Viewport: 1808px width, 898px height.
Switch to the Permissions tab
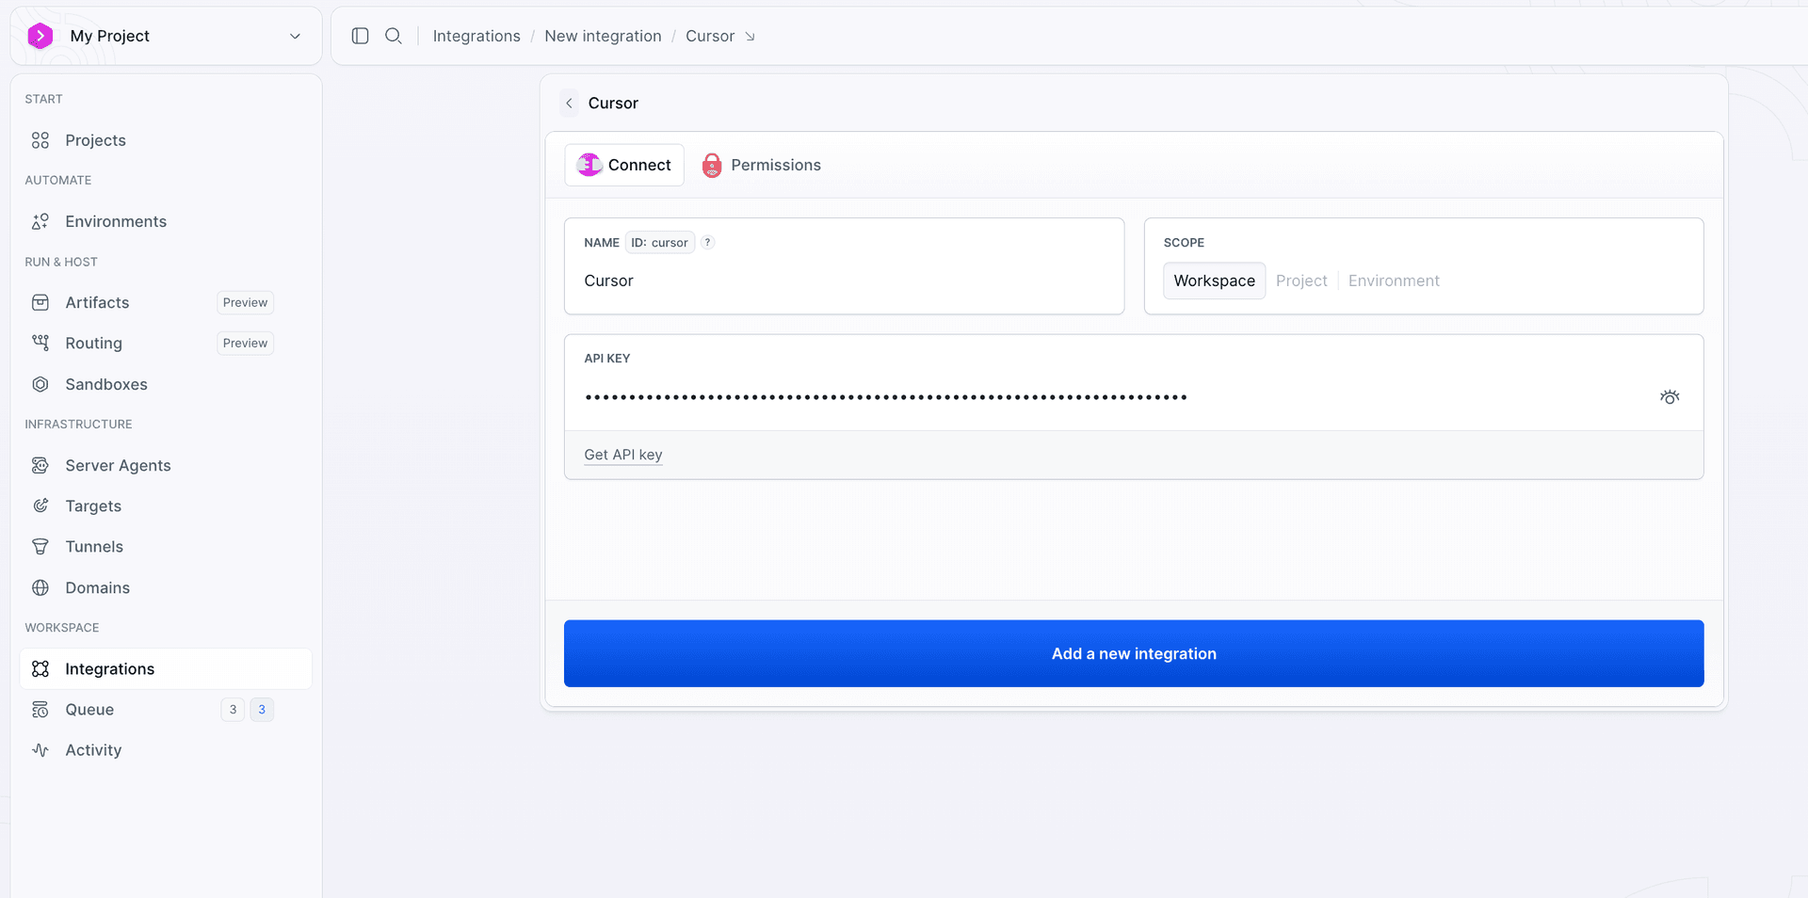[762, 165]
